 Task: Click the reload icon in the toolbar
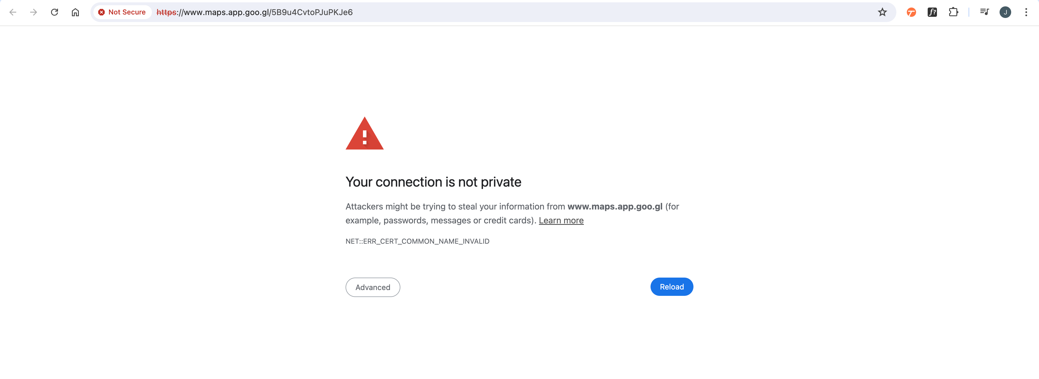55,12
